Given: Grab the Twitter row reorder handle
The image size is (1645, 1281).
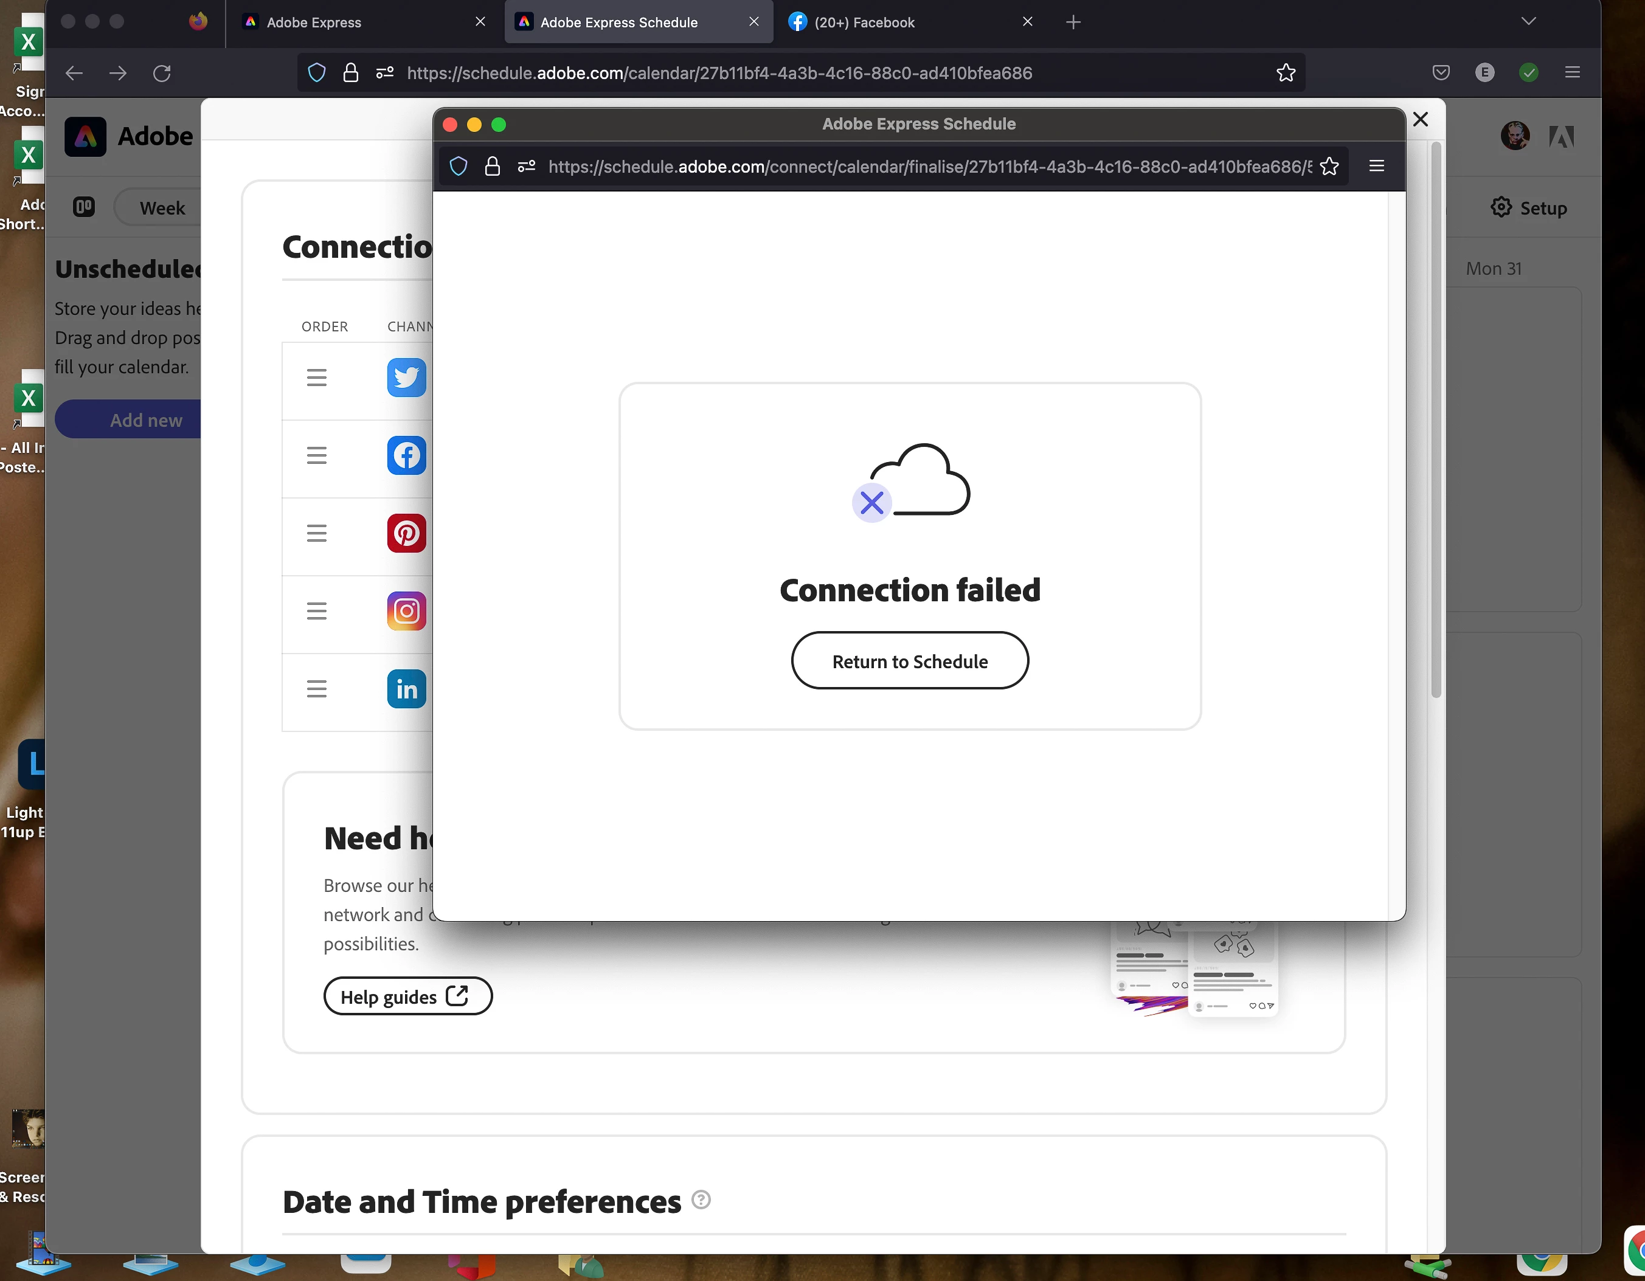Looking at the screenshot, I should 316,378.
